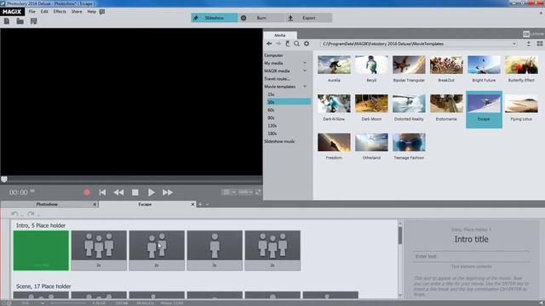Go forward in Media browser
This screenshot has height=306, width=545.
click(x=278, y=43)
